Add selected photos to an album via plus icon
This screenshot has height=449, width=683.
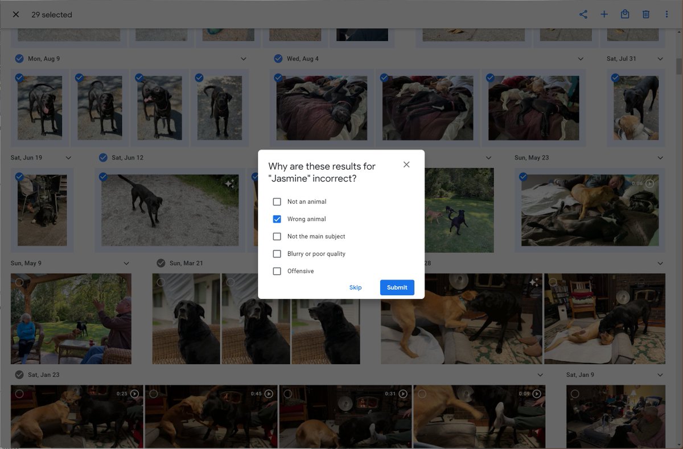coord(604,15)
